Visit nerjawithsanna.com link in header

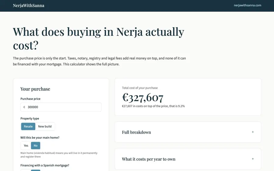point(248,5)
